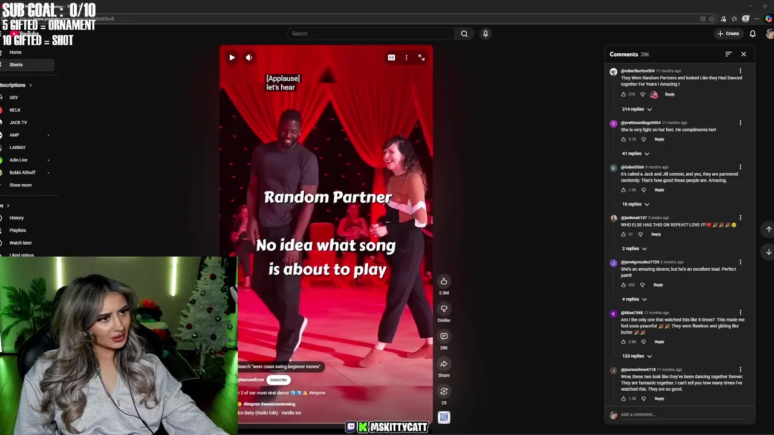
Task: Click the #westcoastswing hashtag
Action: click(x=278, y=404)
